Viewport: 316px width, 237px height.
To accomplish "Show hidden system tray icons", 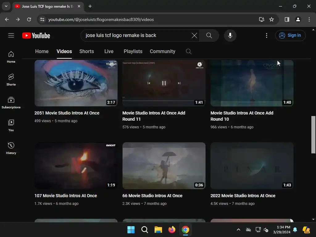I will pos(239,230).
